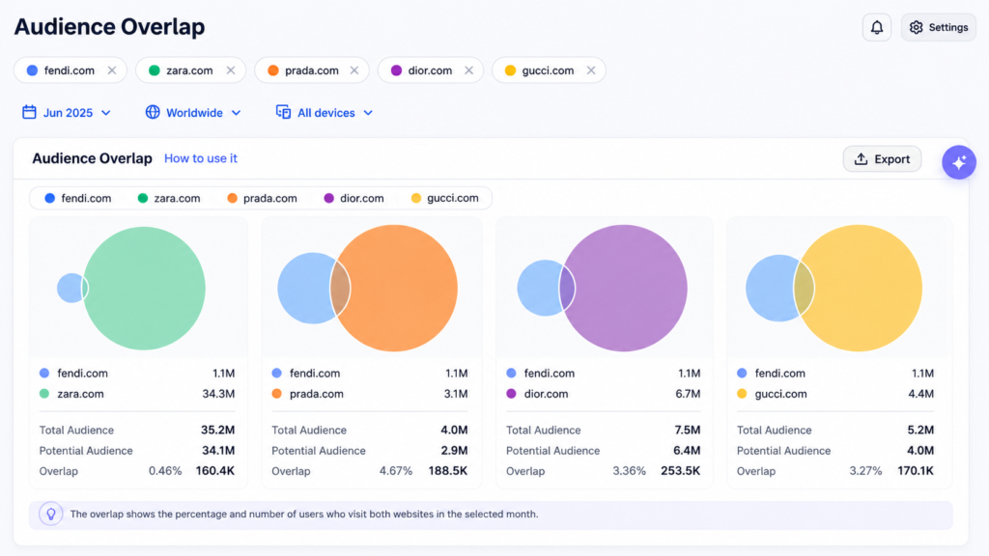Select the 4.67% overlap percentage

pyautogui.click(x=395, y=471)
